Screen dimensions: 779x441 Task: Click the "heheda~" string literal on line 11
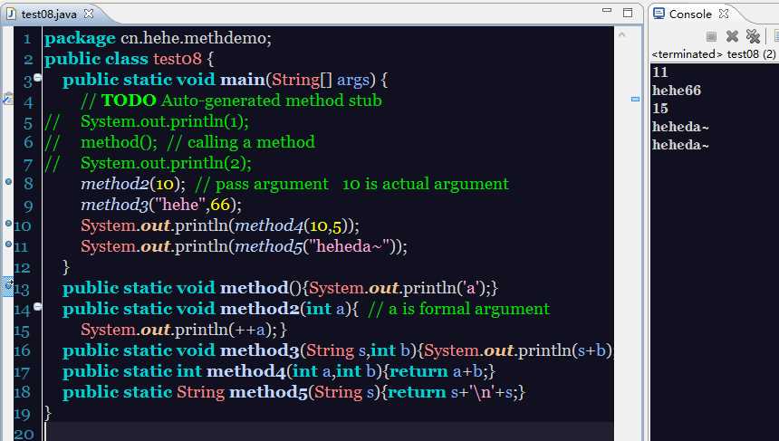tap(349, 246)
